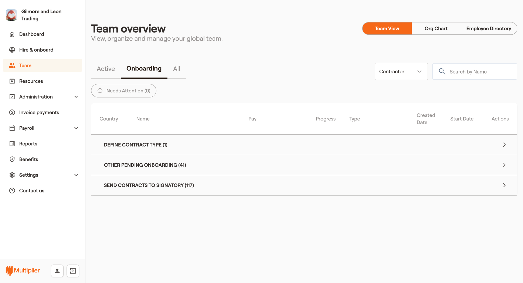This screenshot has height=283, width=523.
Task: Click the Benefits shield icon
Action: 12,159
